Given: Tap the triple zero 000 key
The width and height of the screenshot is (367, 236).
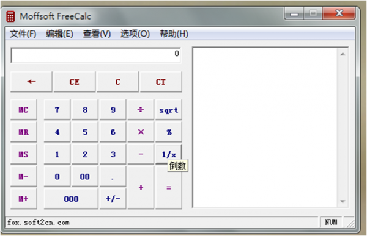Looking at the screenshot, I should click(x=71, y=199).
